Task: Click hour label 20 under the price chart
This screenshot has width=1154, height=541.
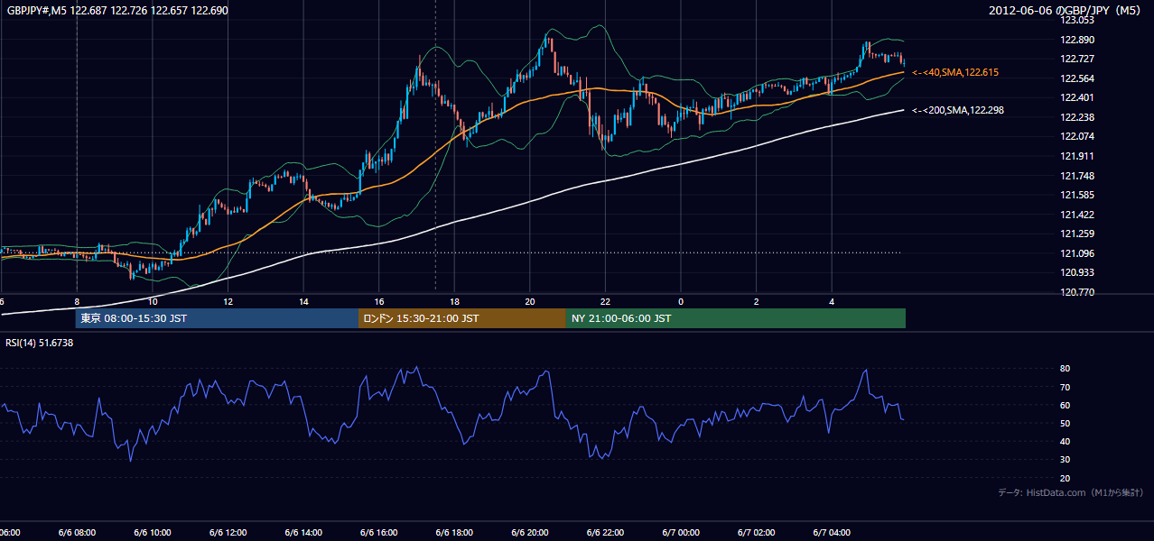Action: [530, 302]
